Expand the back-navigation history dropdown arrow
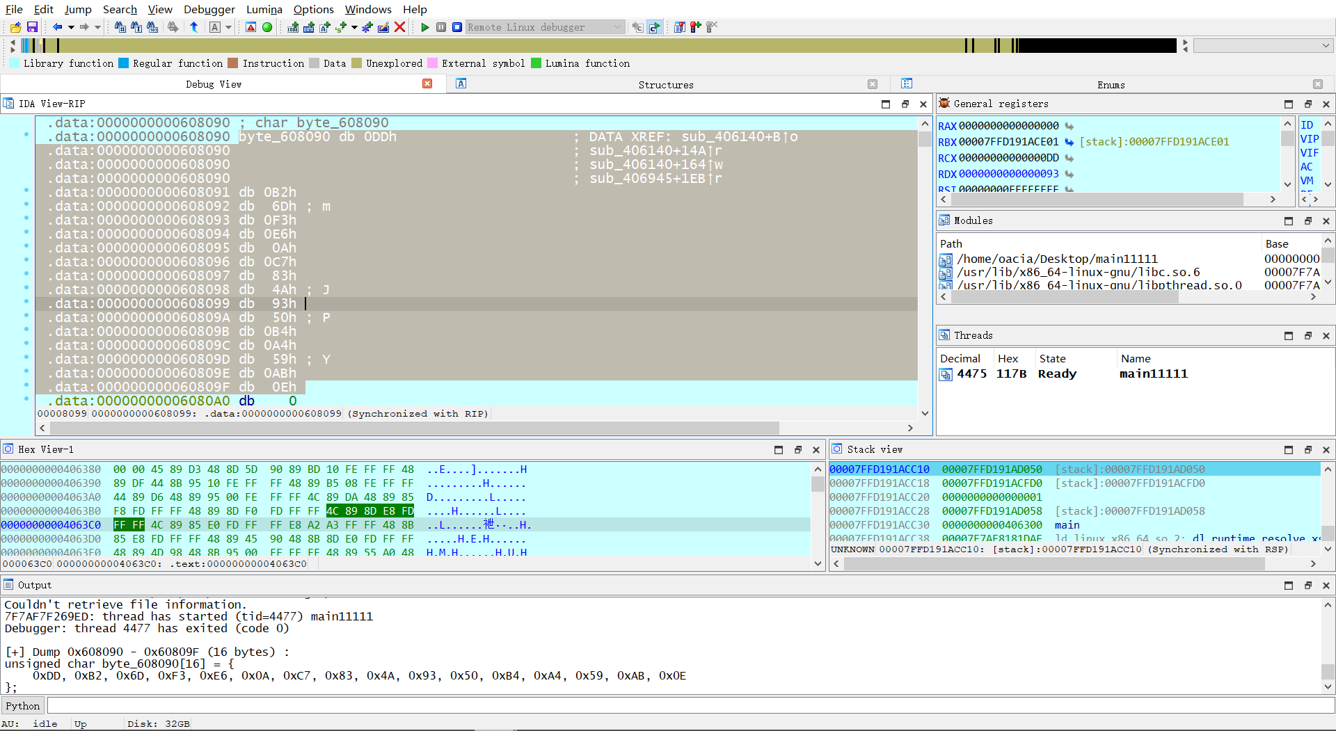 tap(71, 27)
